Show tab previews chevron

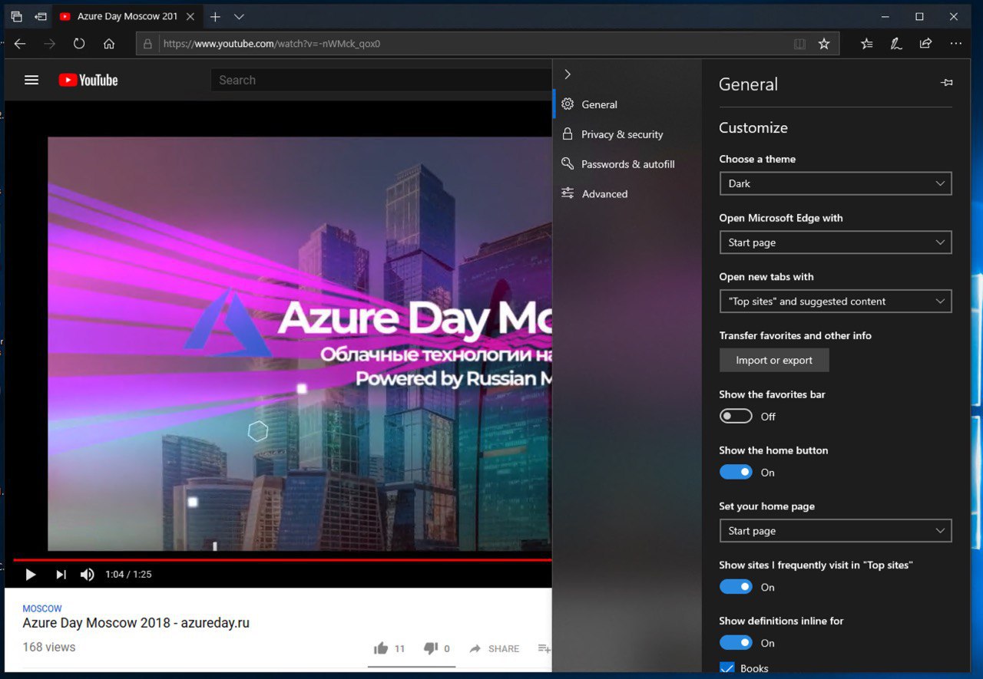pyautogui.click(x=239, y=16)
